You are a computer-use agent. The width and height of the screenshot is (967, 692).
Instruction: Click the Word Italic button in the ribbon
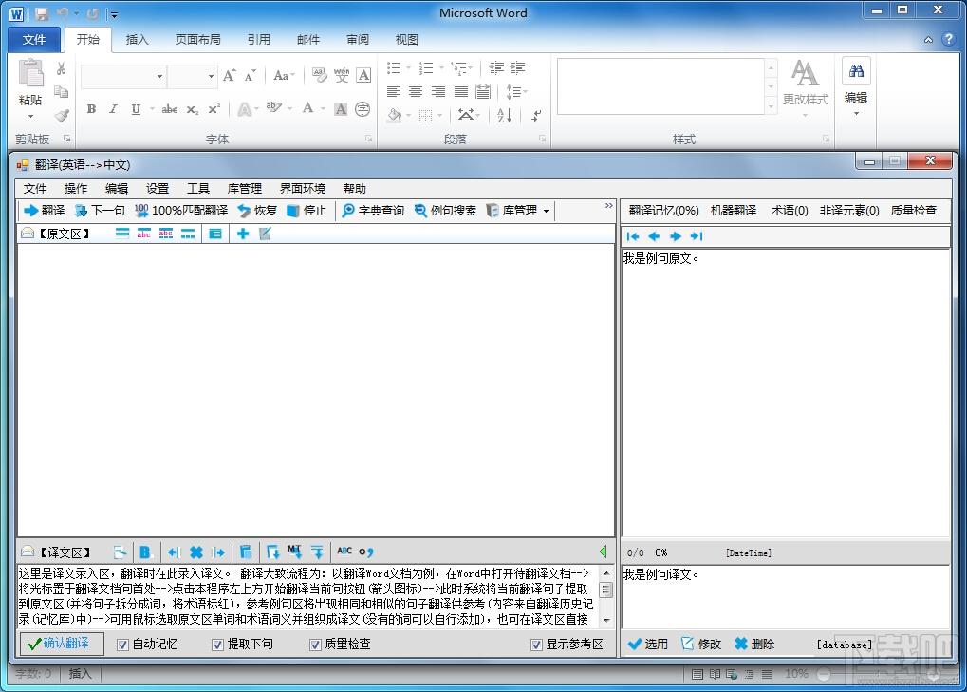(x=113, y=109)
